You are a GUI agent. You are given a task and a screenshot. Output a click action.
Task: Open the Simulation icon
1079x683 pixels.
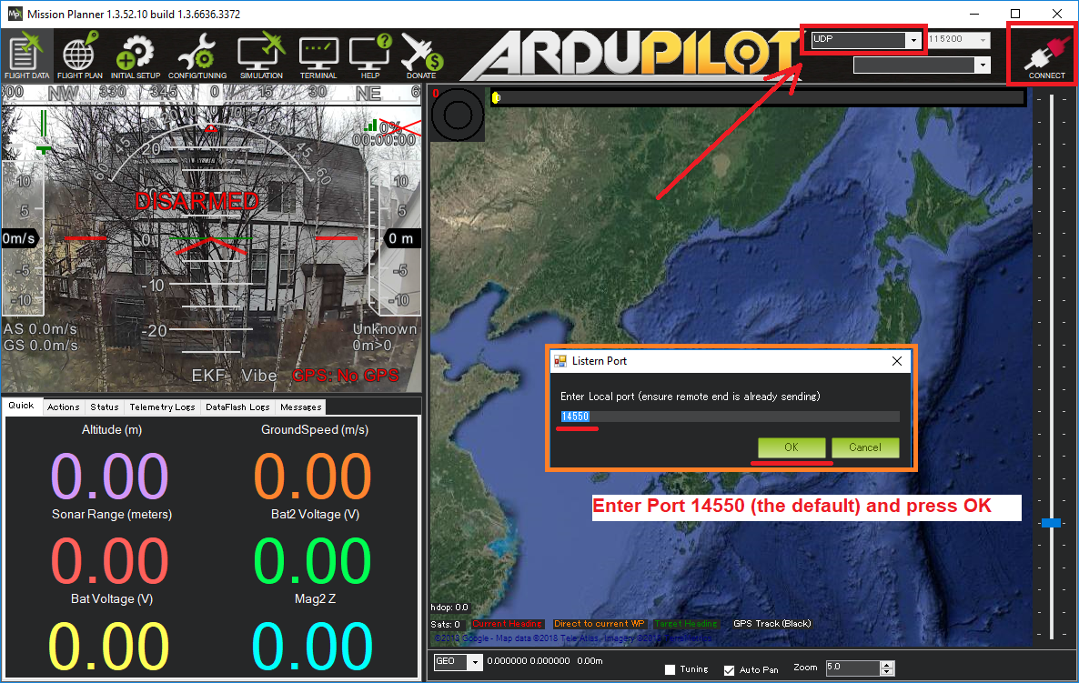[x=261, y=55]
